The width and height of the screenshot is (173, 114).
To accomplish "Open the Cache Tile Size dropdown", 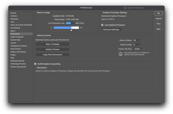I will (x=138, y=49).
